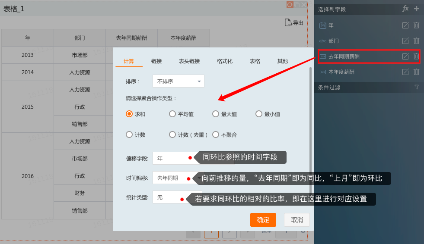Edit the 去年同期薪酬 field
Image resolution: width=424 pixels, height=244 pixels.
click(x=405, y=56)
